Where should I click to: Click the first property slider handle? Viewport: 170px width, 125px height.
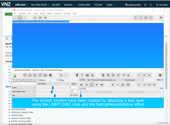(x=53, y=88)
